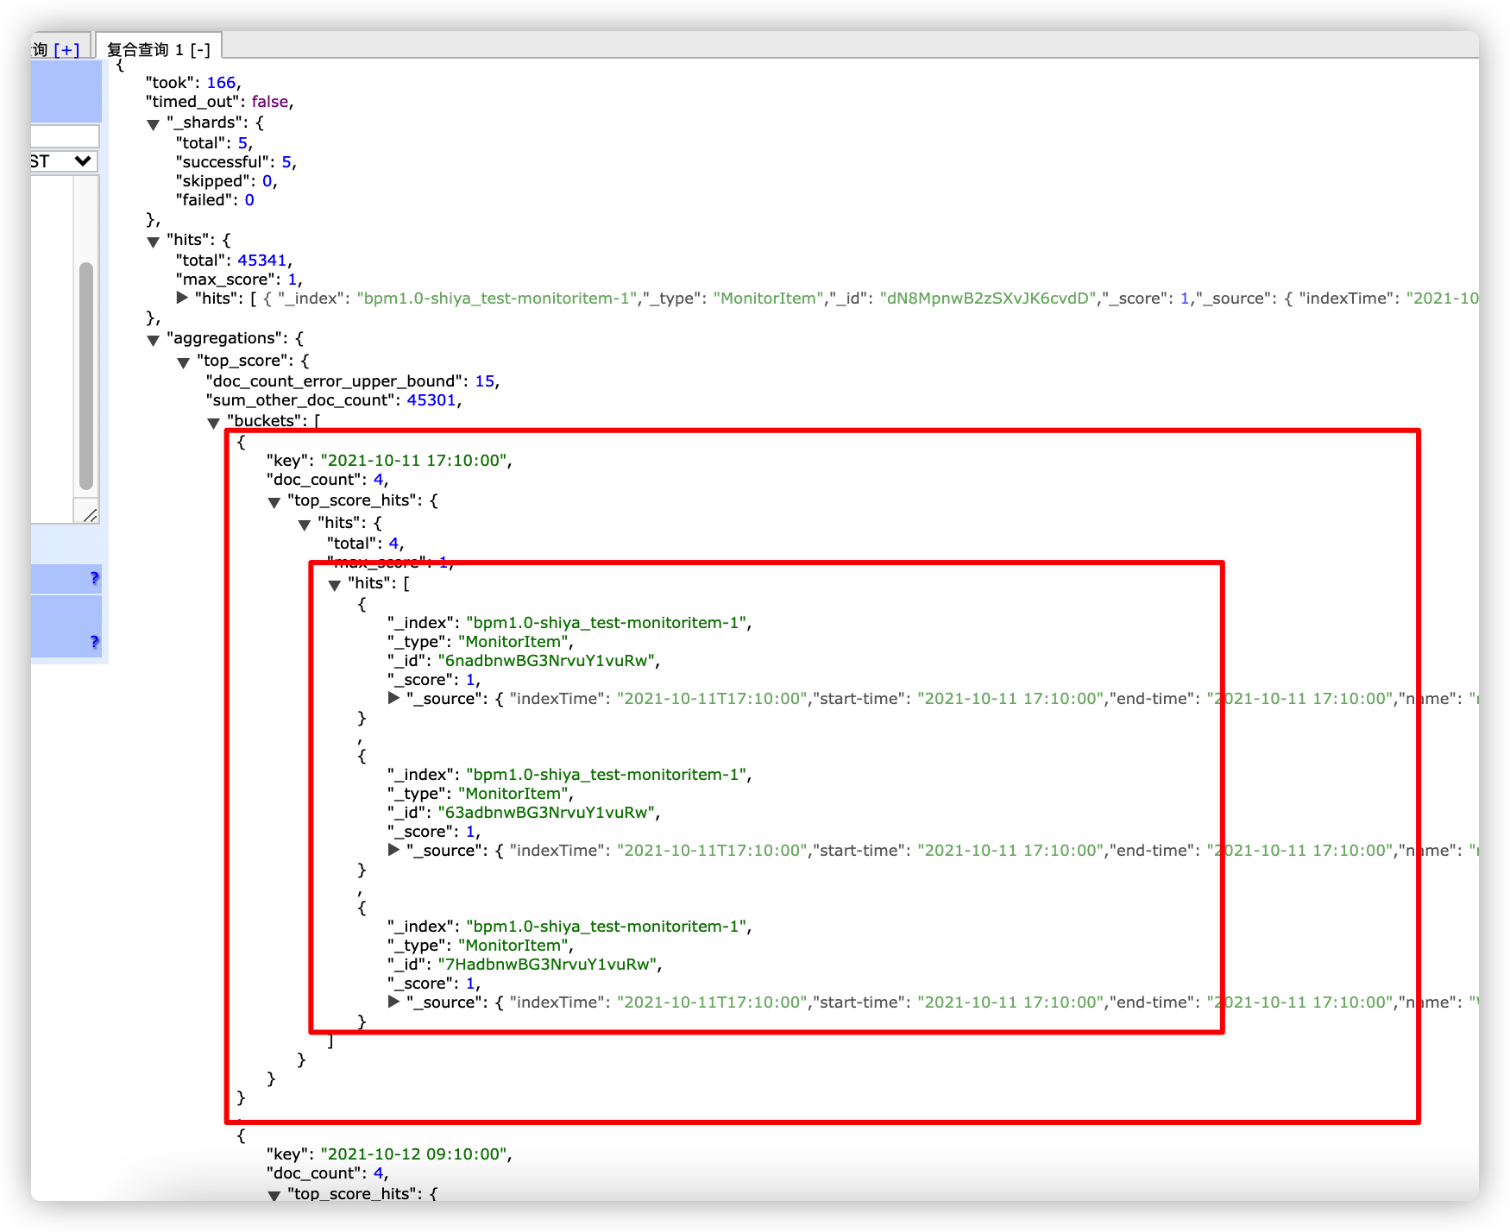This screenshot has height=1232, width=1510.
Task: Expand "_source" of hit 7HadbnwBG3NrvuY1vuRw
Action: pyautogui.click(x=393, y=1002)
